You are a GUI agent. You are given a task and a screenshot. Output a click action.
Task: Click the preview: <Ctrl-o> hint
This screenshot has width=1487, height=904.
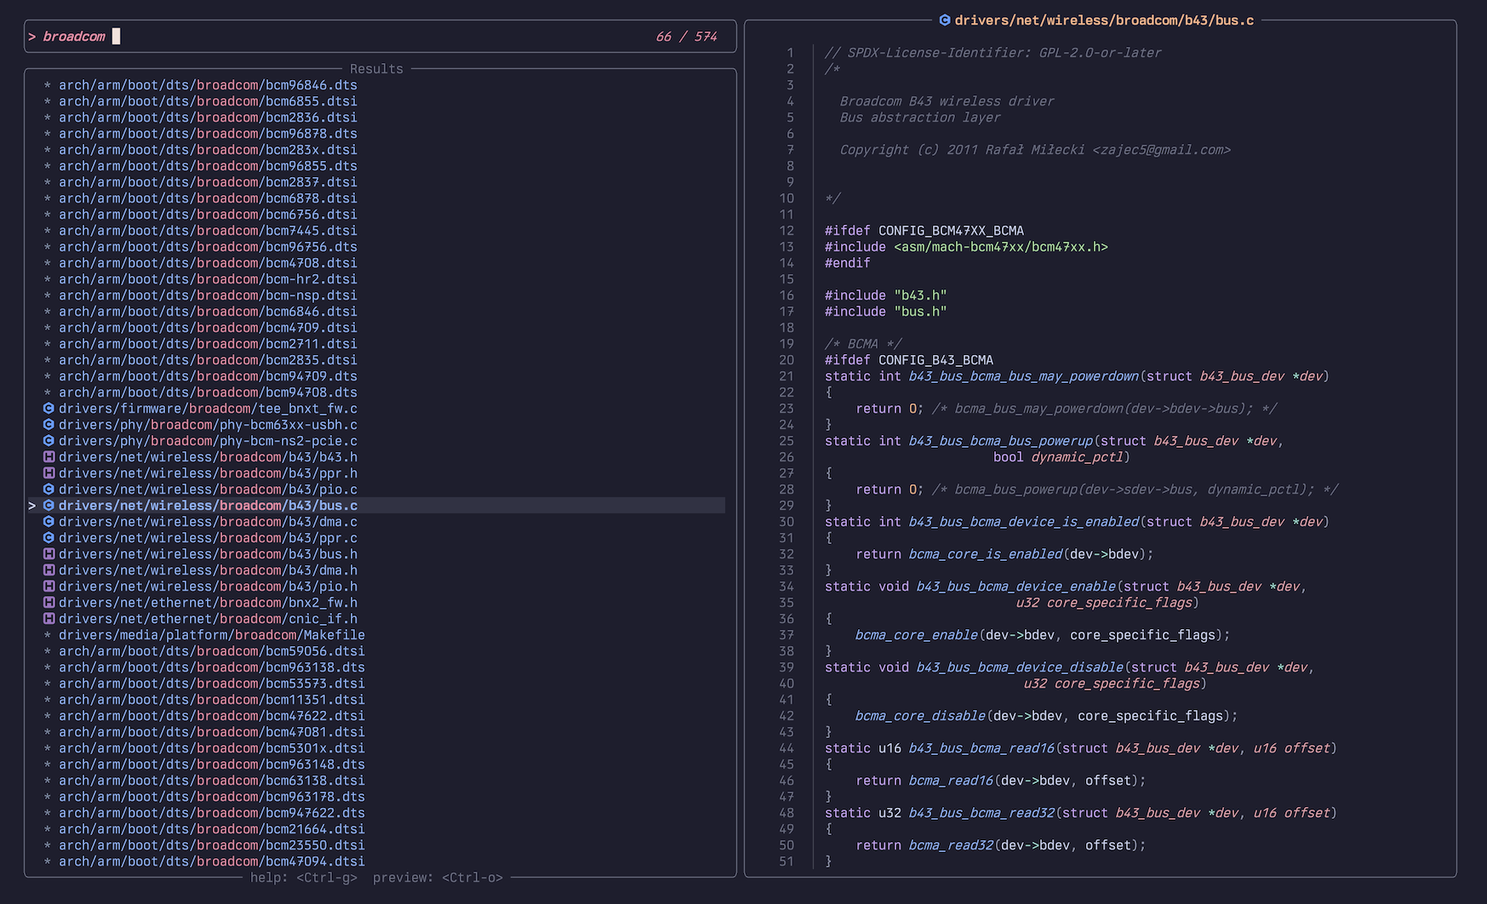[438, 878]
